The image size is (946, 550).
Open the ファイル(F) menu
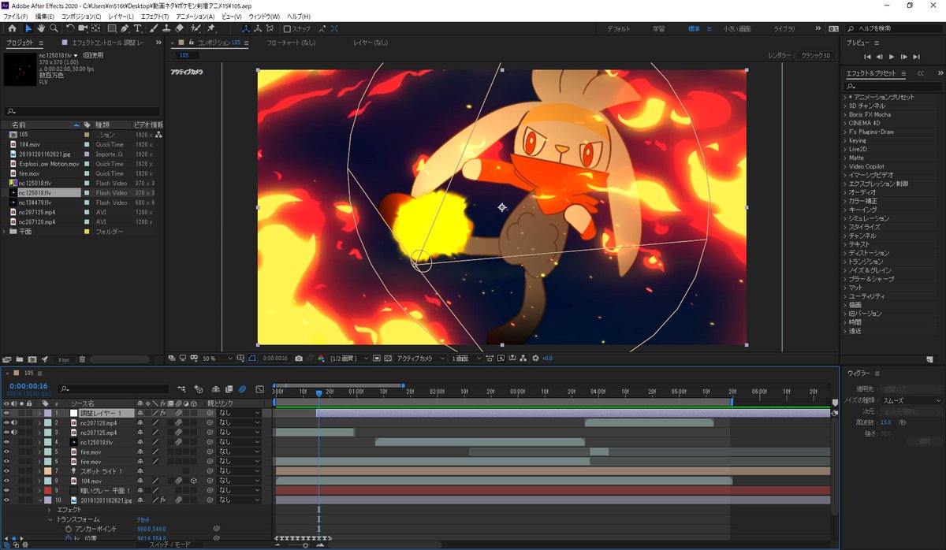[x=15, y=16]
